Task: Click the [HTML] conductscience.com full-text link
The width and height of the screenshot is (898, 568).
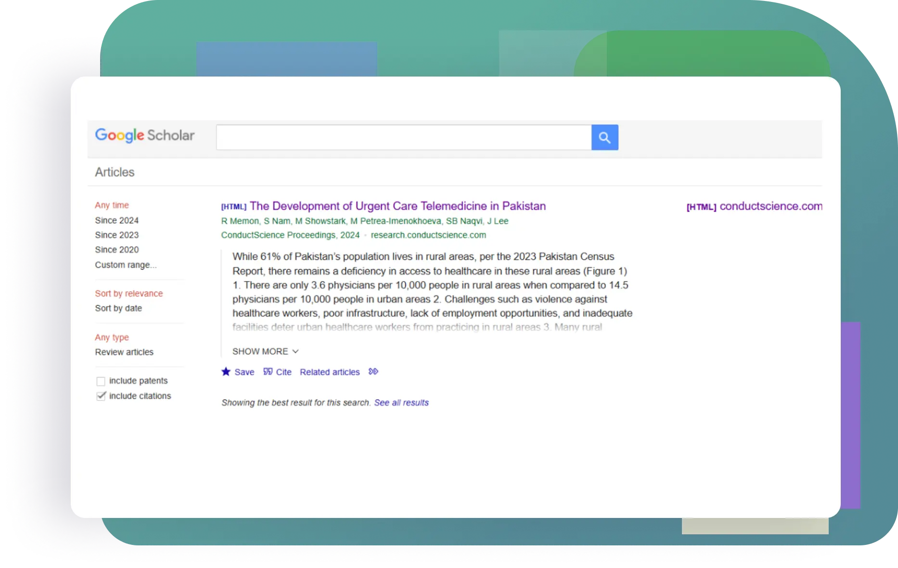Action: click(753, 206)
